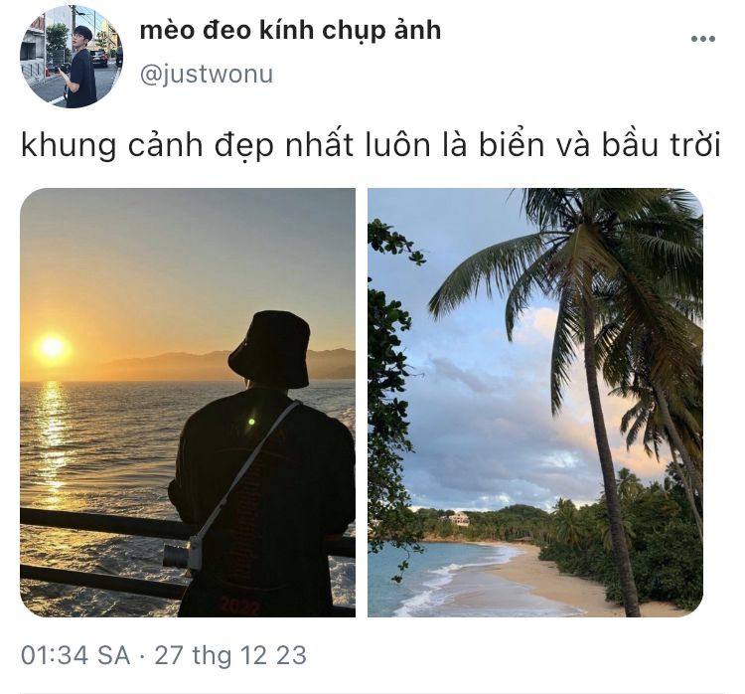Viewport: 745px width, 694px height.
Task: Open the sunset silhouette photo
Action: [x=188, y=403]
